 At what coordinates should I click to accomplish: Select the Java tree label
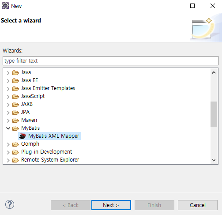(26, 72)
